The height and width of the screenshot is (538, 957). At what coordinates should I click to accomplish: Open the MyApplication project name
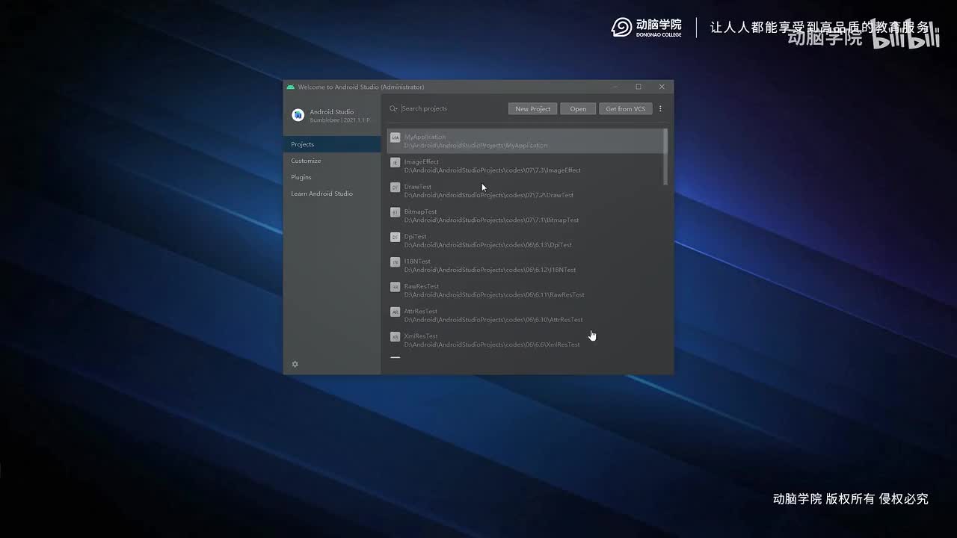pyautogui.click(x=425, y=137)
